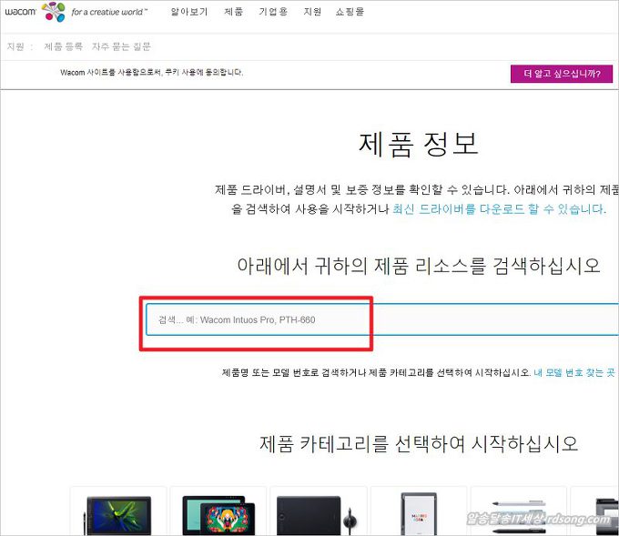This screenshot has height=536, width=619.
Task: Click the 더 알고 싶으십니까? button
Action: pos(562,74)
